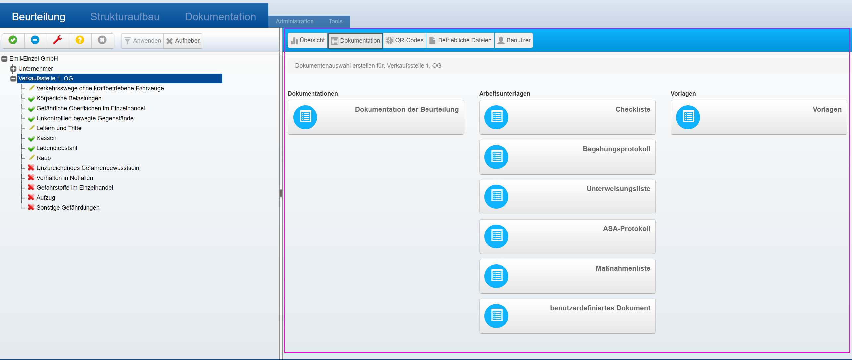Image resolution: width=852 pixels, height=360 pixels.
Task: Select Aufzug entry
Action: 46,198
